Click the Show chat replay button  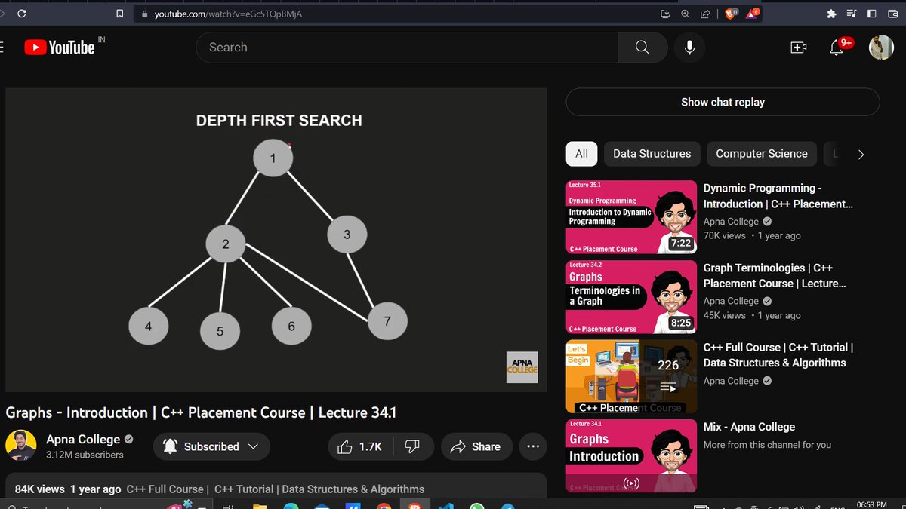pyautogui.click(x=723, y=102)
